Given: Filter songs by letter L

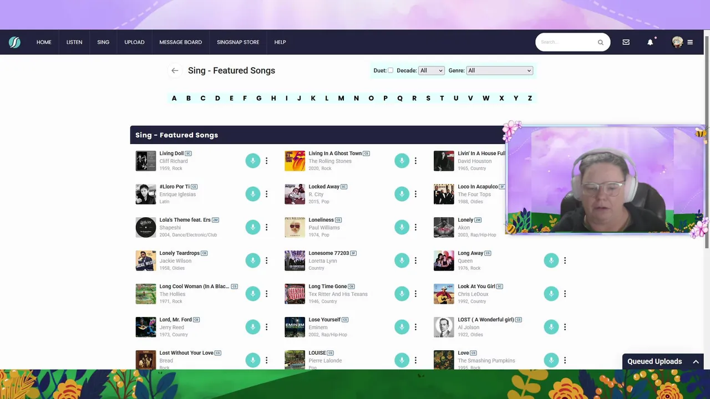Looking at the screenshot, I should (327, 98).
